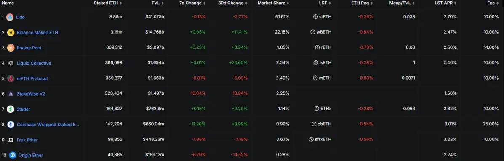Sort by 7d Change column header
Image resolution: width=504 pixels, height=161 pixels.
(192, 3)
